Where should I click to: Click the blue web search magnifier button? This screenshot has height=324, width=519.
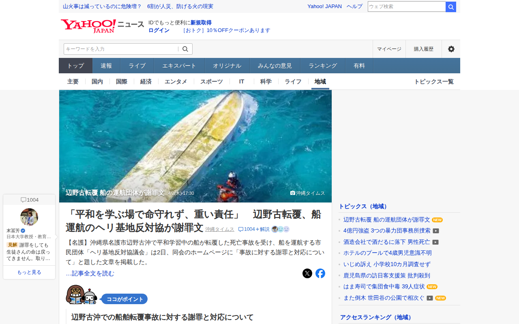click(x=451, y=7)
